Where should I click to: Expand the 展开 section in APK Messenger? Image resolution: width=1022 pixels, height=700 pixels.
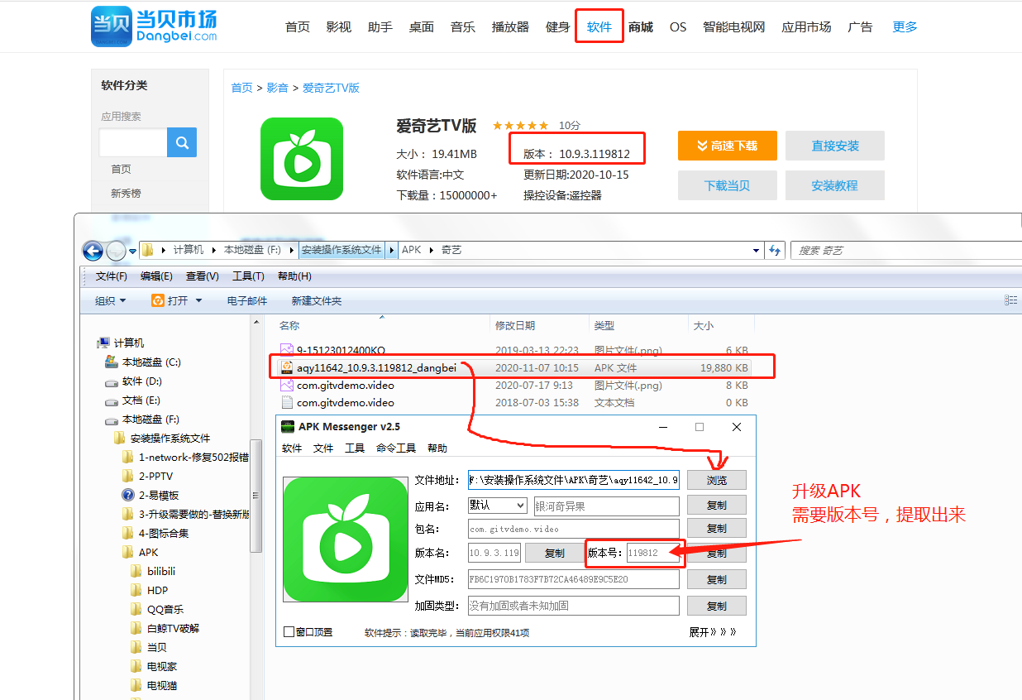[712, 632]
